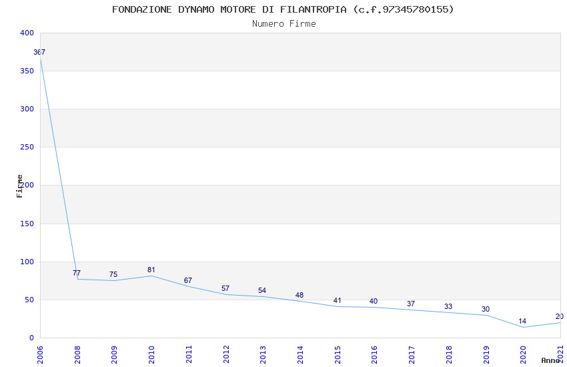The width and height of the screenshot is (567, 367).
Task: Click the x-axis year 2008
Action: (77, 355)
